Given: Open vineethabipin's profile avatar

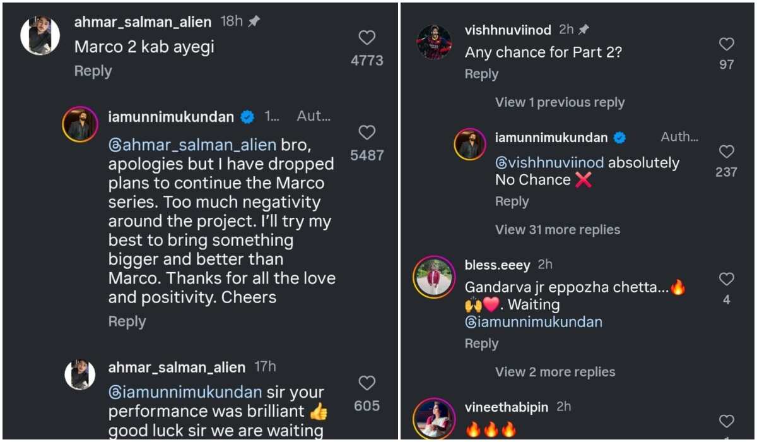Looking at the screenshot, I should (x=434, y=419).
